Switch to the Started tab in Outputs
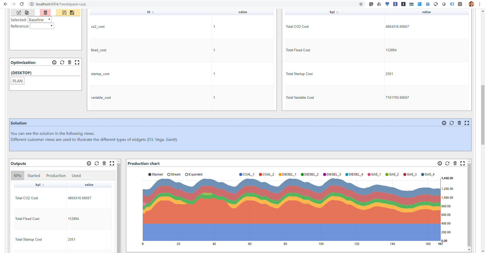The image size is (485, 253). pos(34,176)
